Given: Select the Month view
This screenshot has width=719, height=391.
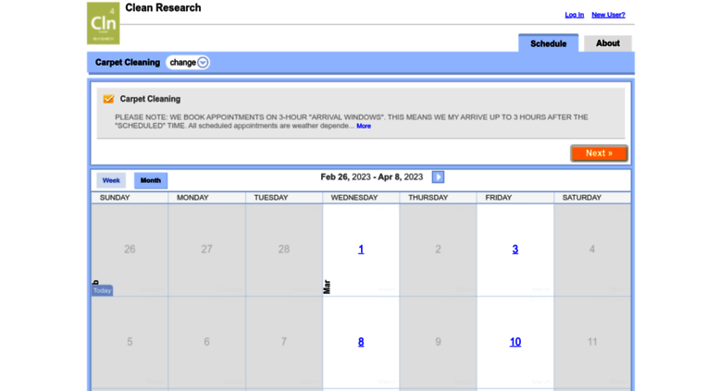Looking at the screenshot, I should coord(151,180).
